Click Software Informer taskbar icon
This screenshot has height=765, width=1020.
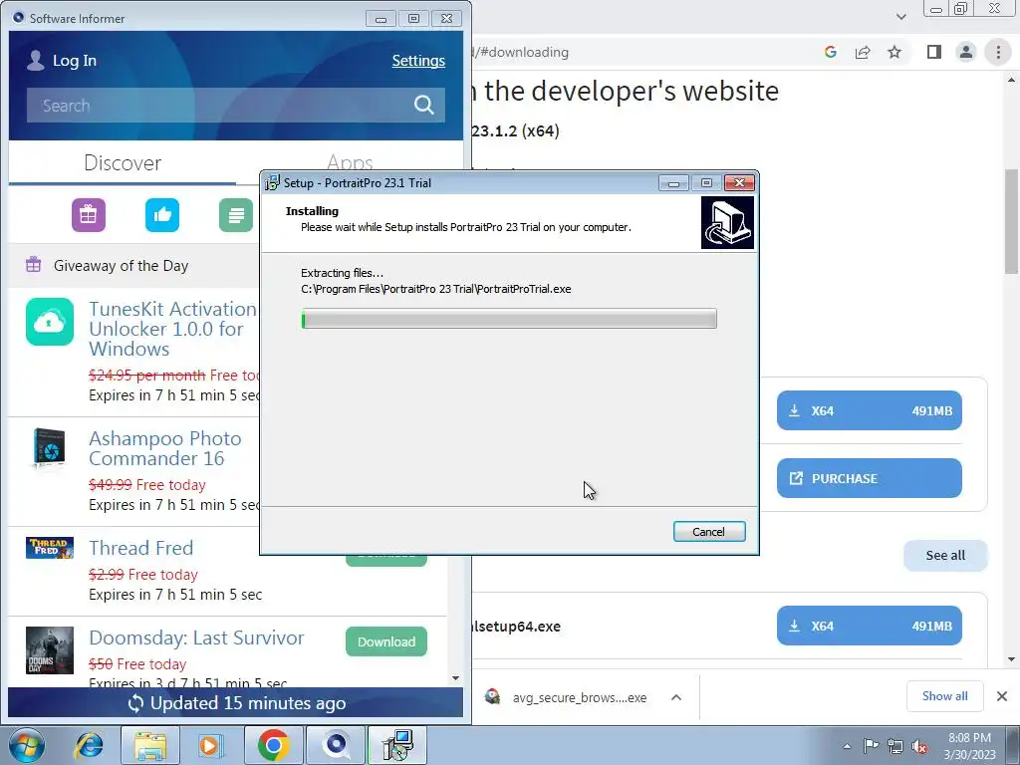(x=336, y=745)
